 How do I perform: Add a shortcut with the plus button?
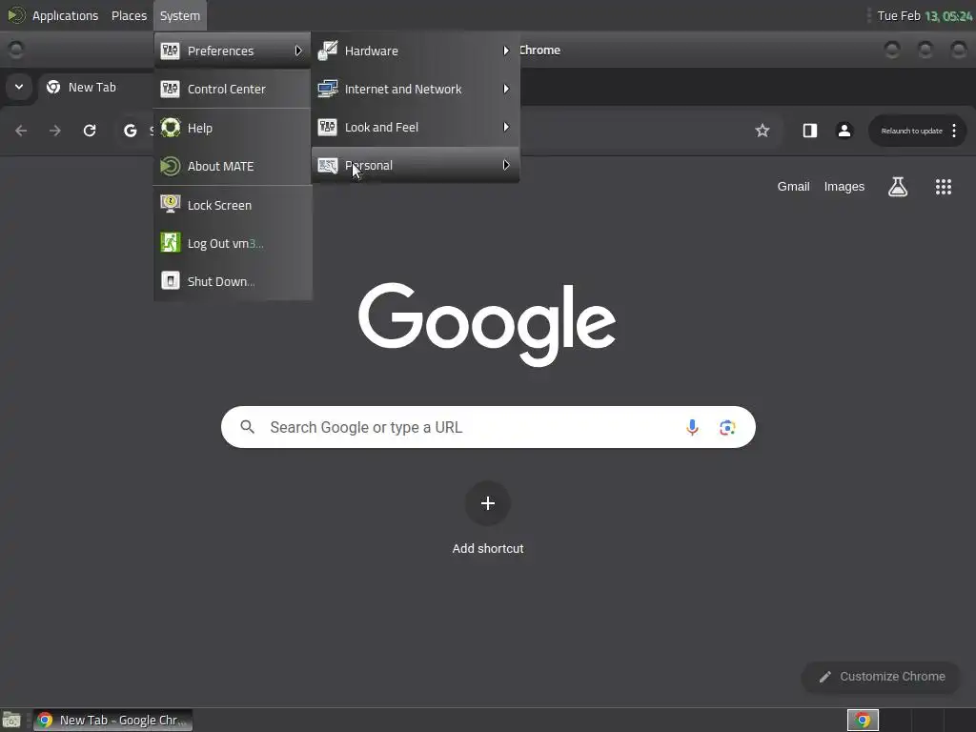coord(488,503)
